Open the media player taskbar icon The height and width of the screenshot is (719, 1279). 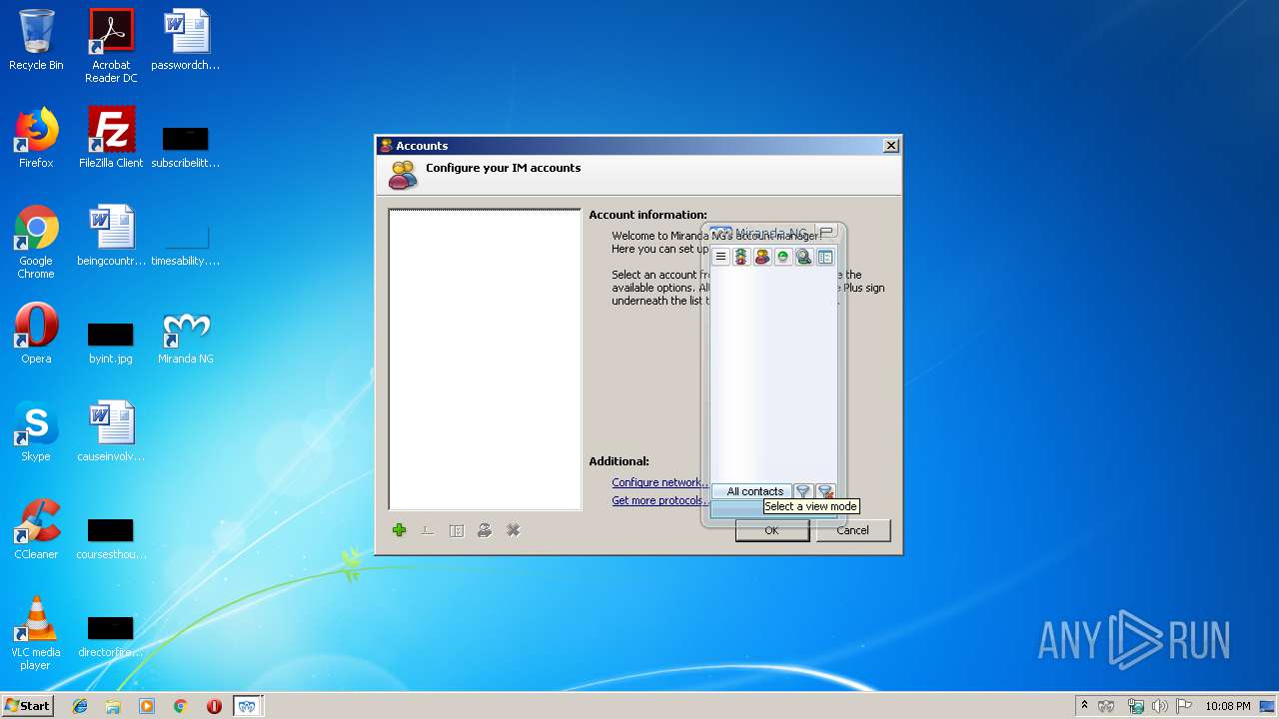[x=147, y=706]
